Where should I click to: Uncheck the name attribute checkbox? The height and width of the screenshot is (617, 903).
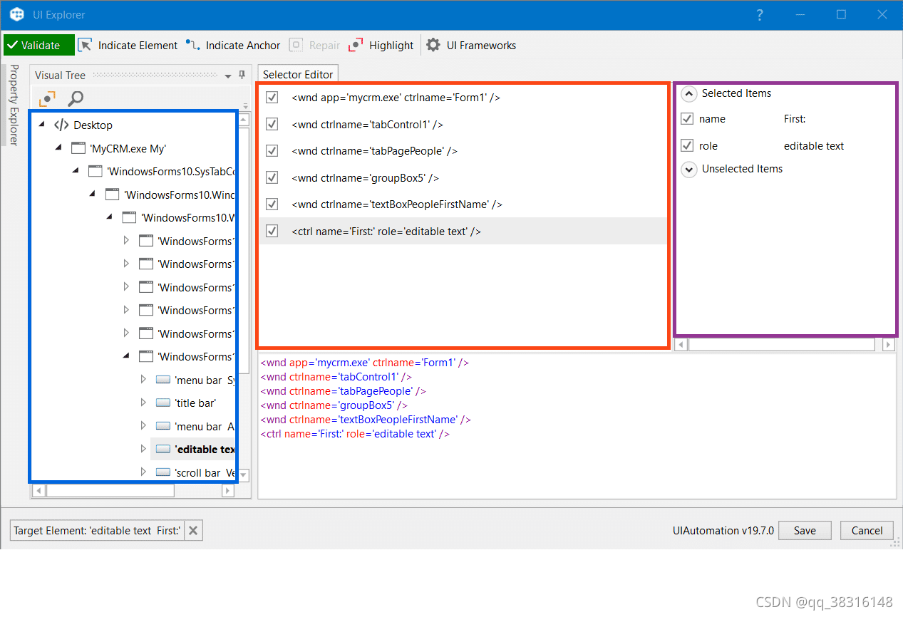click(x=687, y=119)
